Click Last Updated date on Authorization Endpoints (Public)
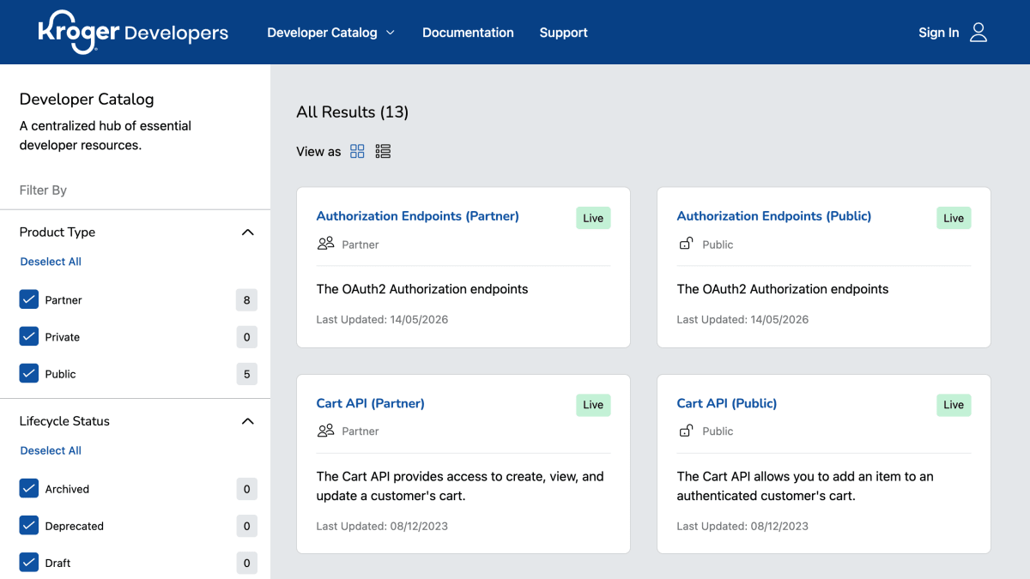 click(x=742, y=319)
